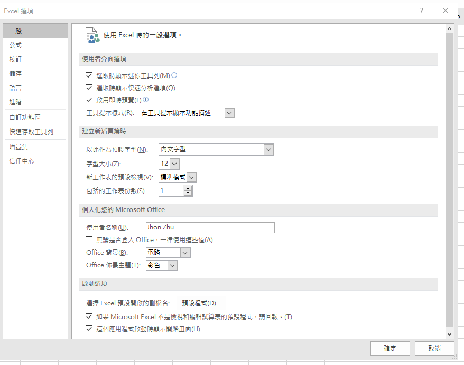Click the 確定 button
The height and width of the screenshot is (365, 464).
pyautogui.click(x=390, y=349)
